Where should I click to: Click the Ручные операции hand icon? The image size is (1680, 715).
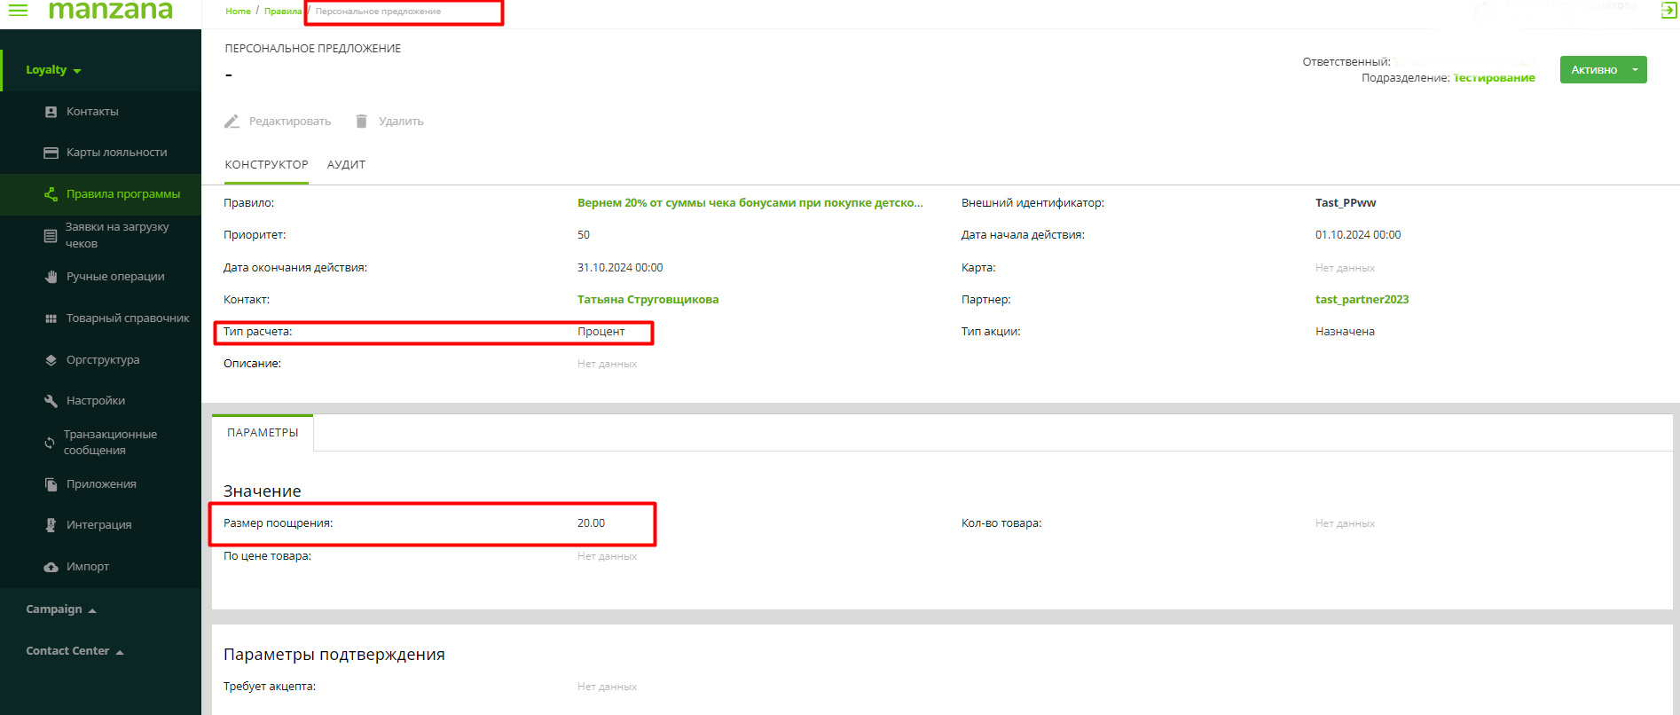click(51, 277)
